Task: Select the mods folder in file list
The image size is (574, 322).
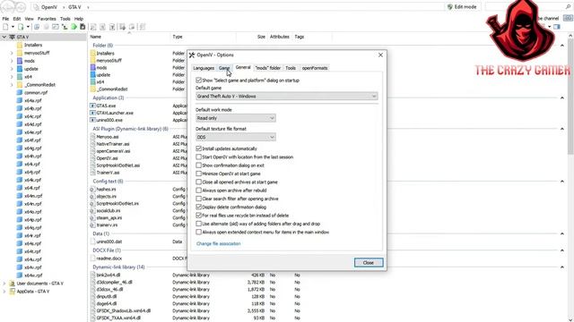Action: click(101, 68)
